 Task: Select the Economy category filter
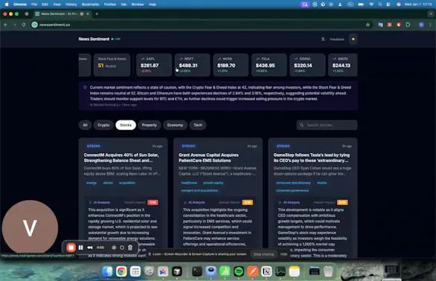click(175, 125)
